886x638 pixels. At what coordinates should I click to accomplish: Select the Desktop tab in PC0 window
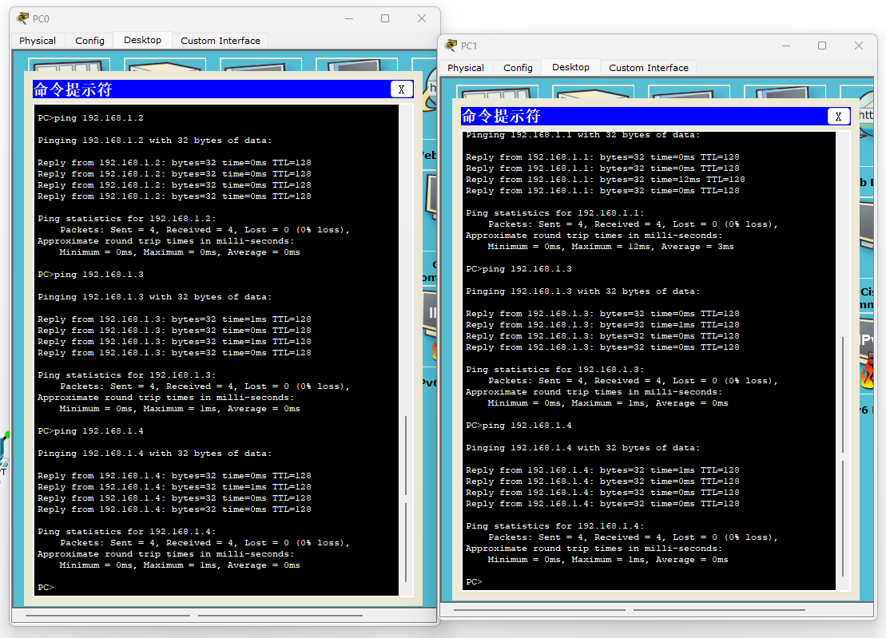[x=142, y=40]
